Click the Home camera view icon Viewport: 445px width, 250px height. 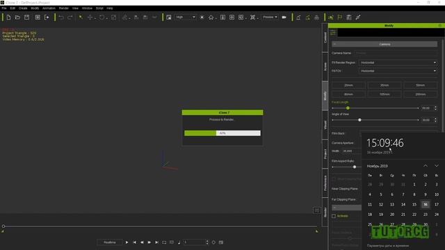211,17
